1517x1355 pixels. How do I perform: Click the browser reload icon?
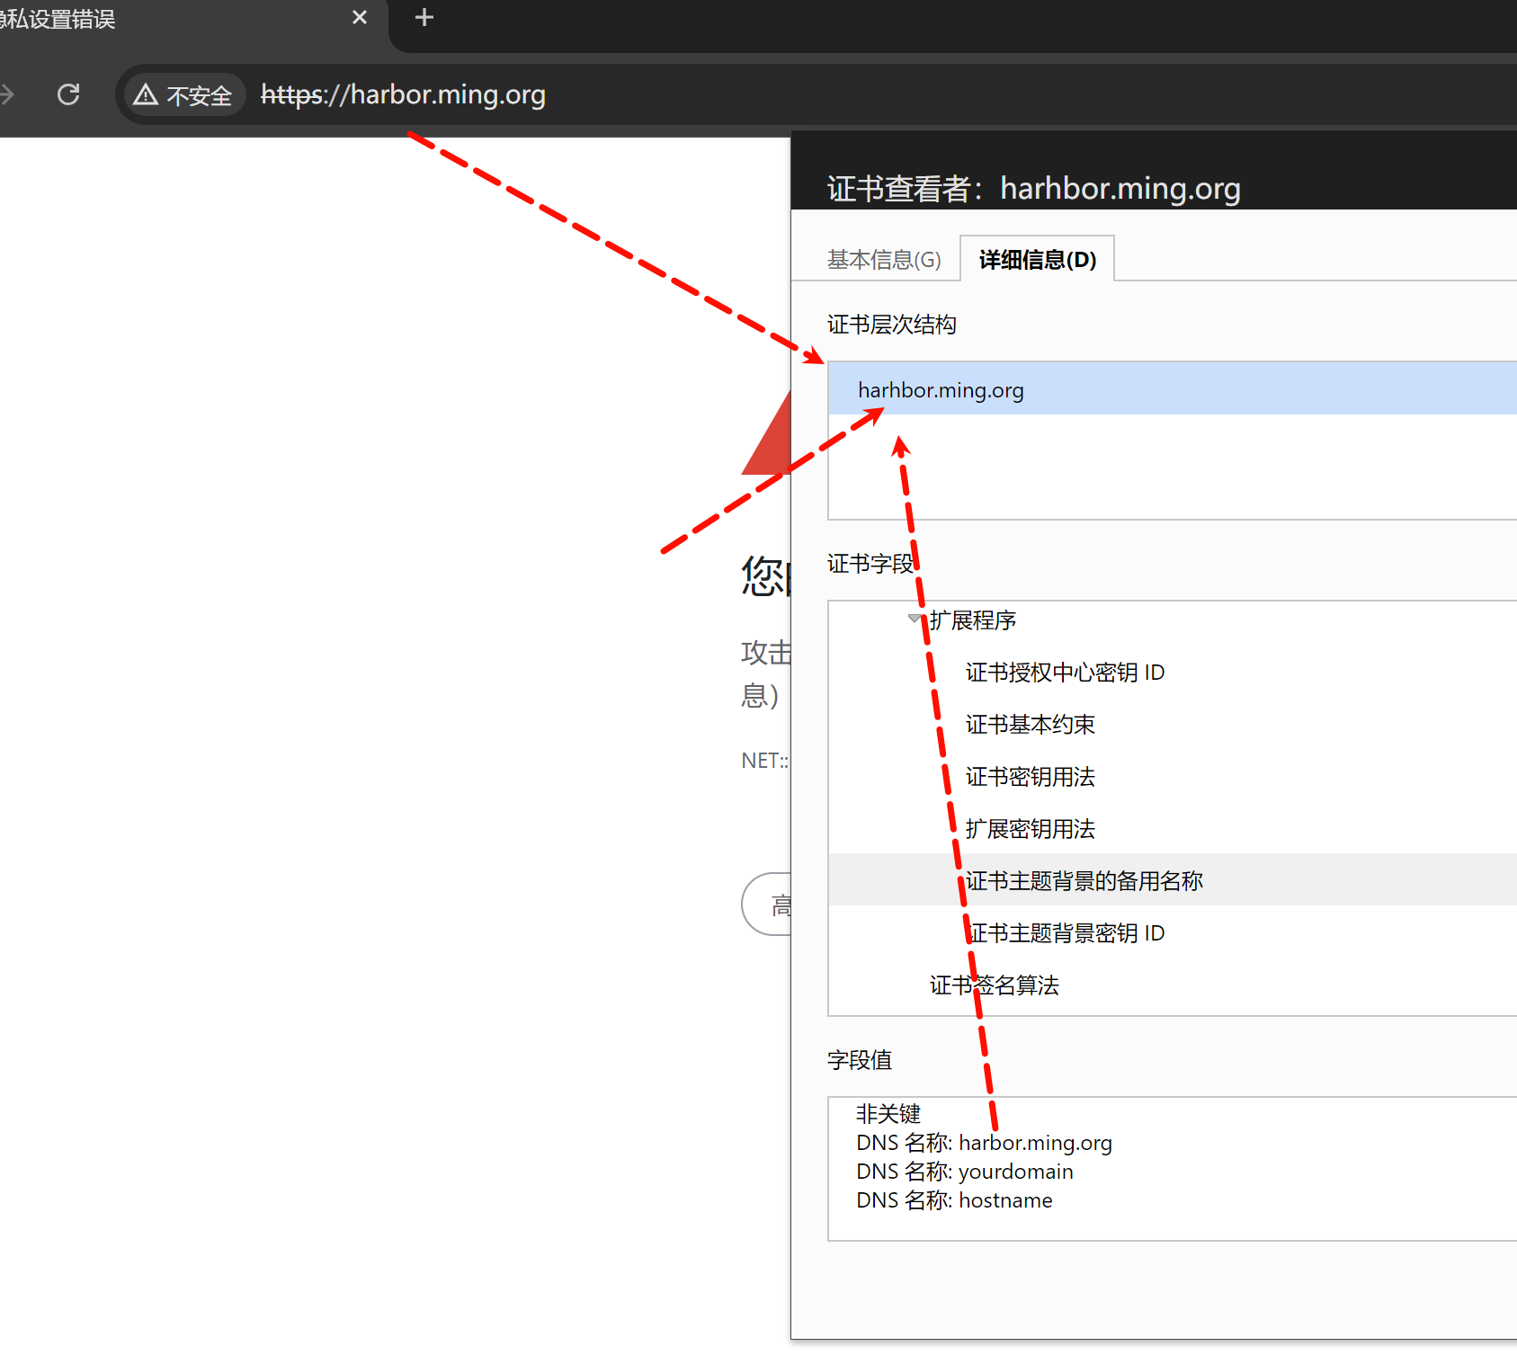pyautogui.click(x=68, y=94)
